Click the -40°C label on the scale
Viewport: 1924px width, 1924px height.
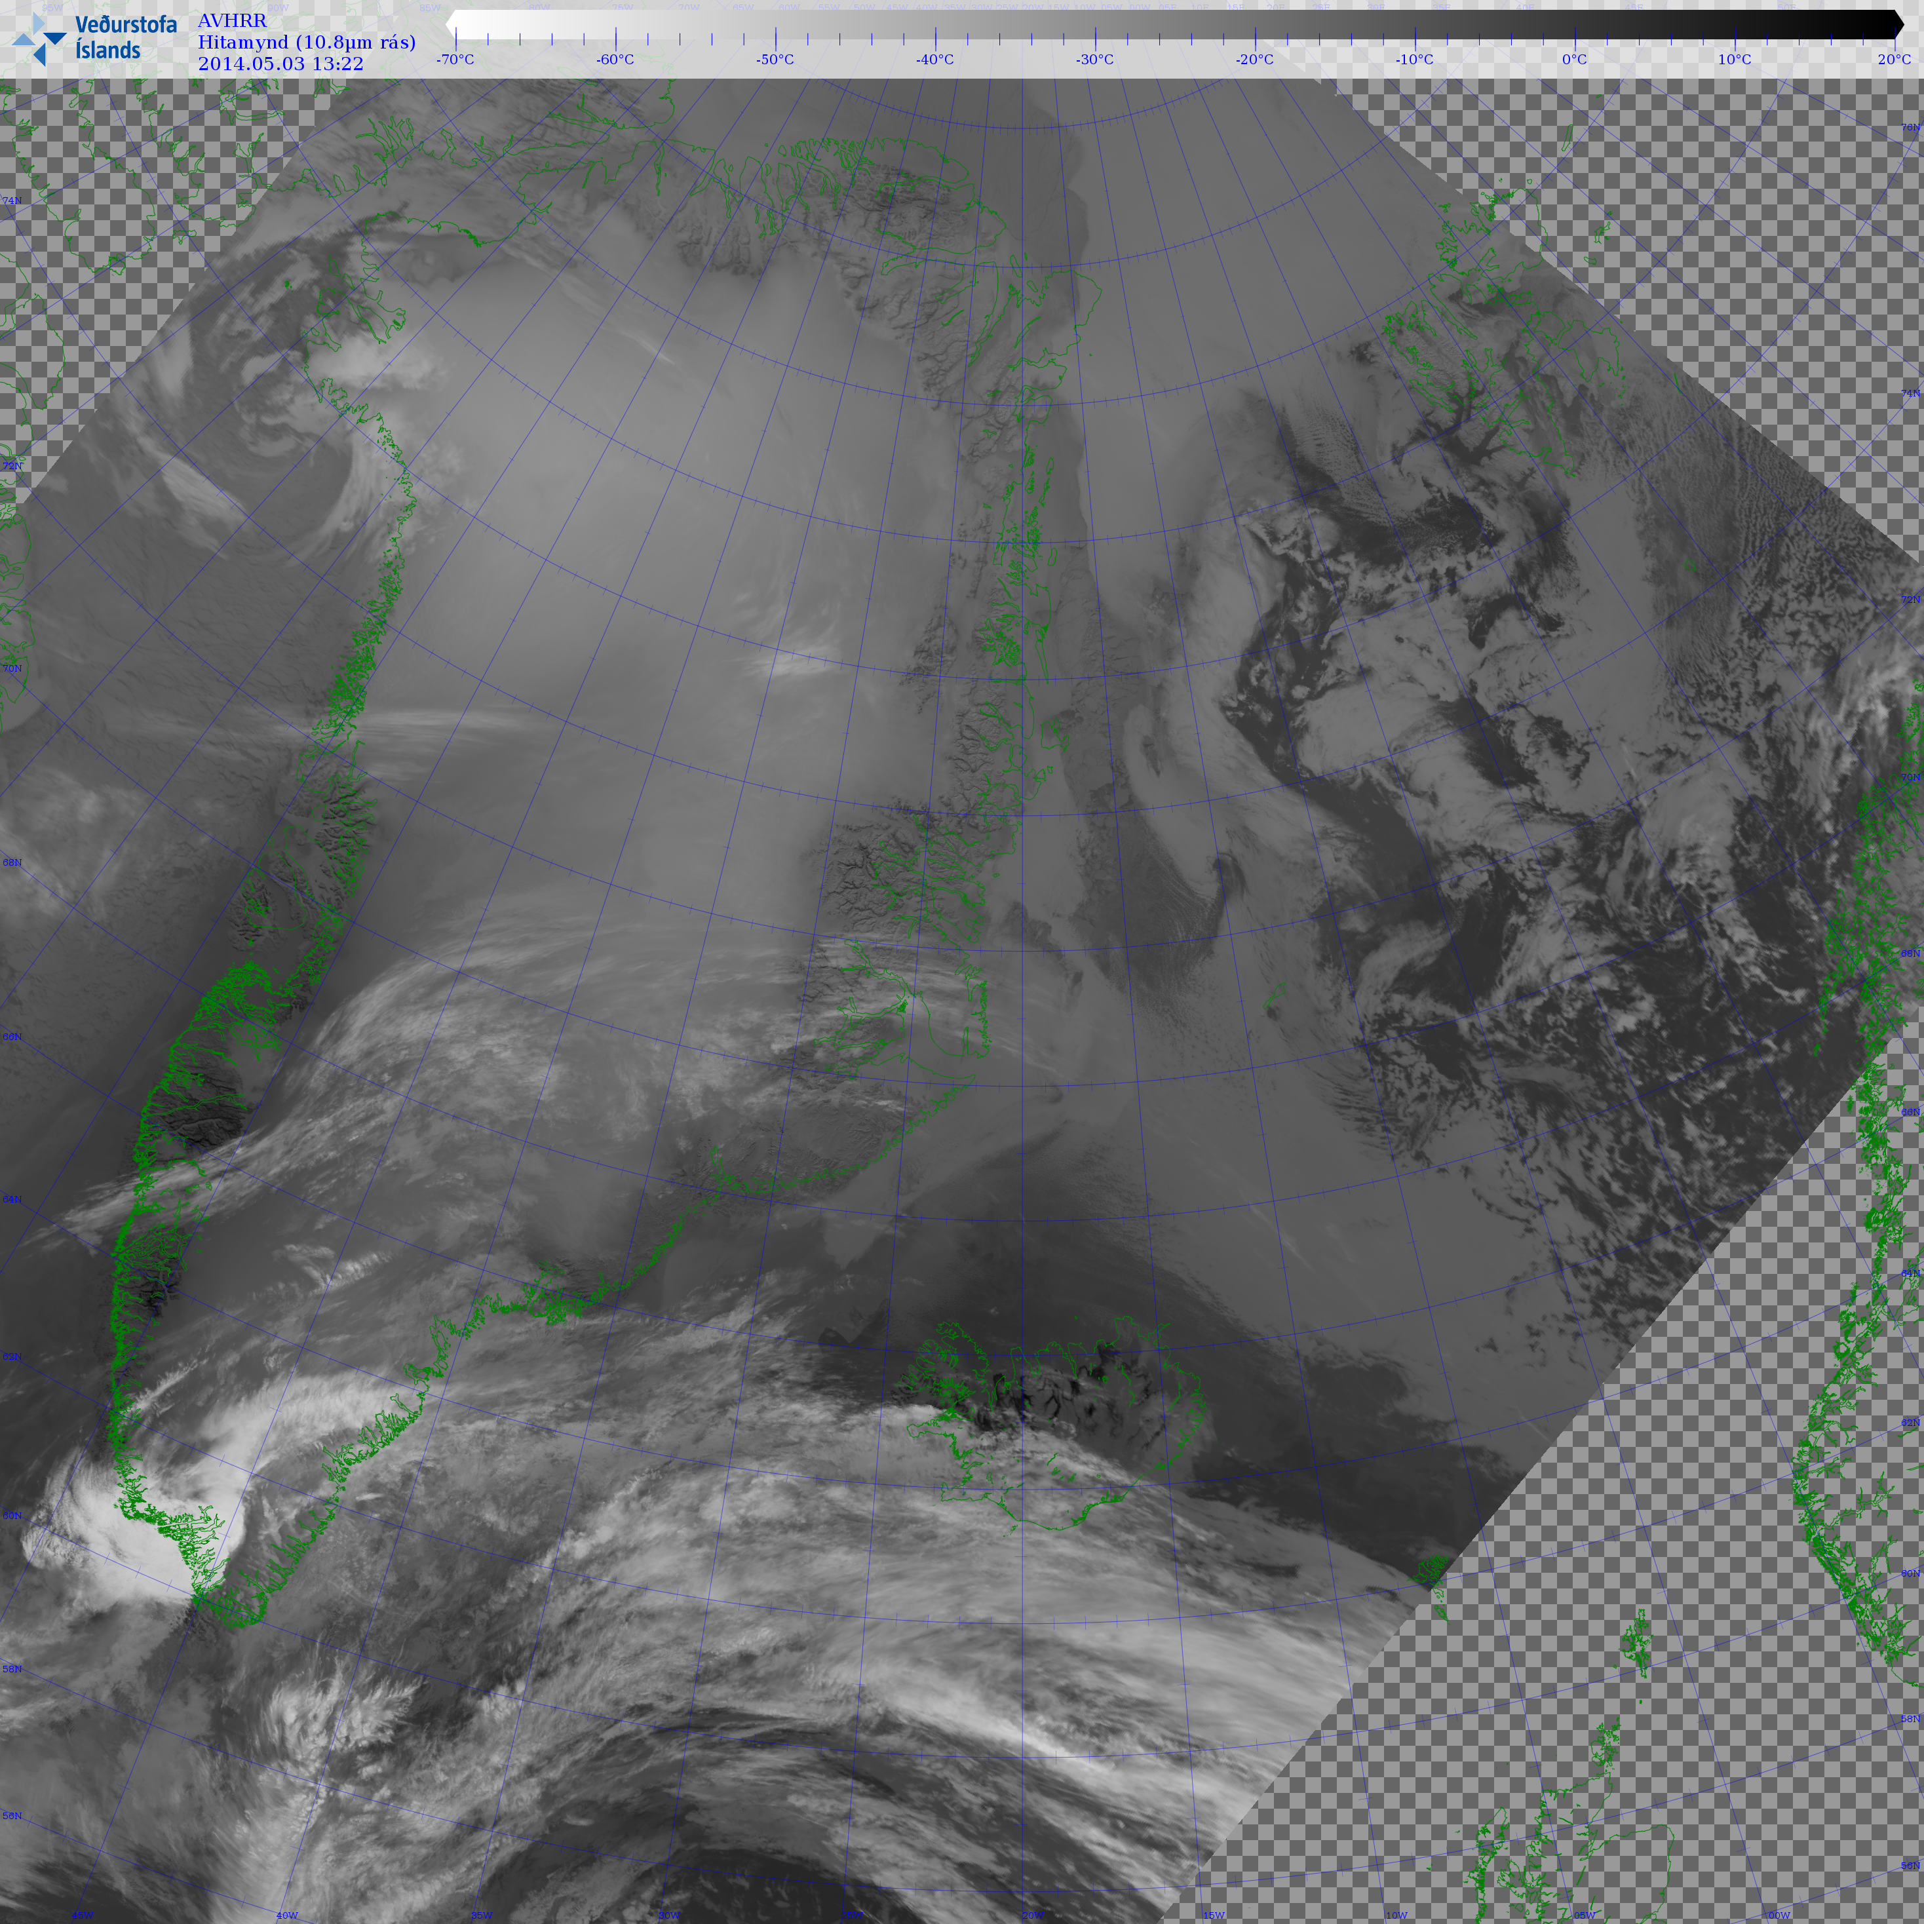click(x=934, y=60)
